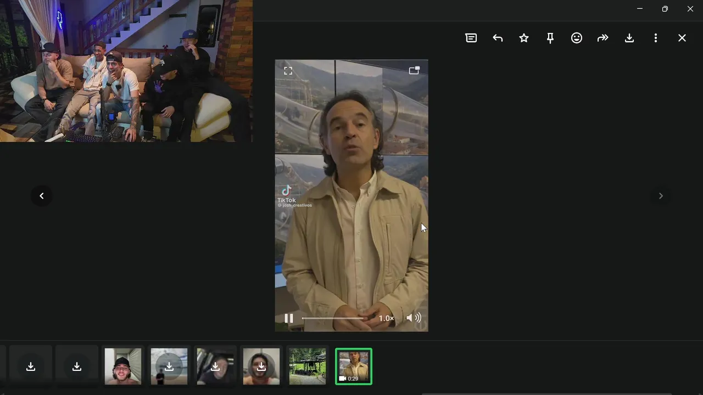
Task: Mute the video with the speaker icon
Action: tap(414, 318)
